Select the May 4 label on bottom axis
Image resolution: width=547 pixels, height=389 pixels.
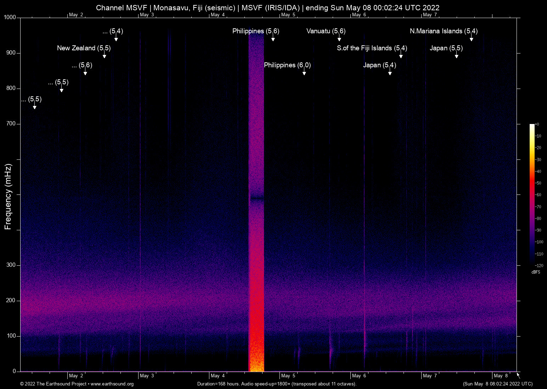click(x=217, y=376)
